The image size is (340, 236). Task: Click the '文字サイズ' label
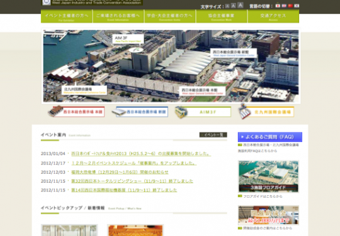[x=212, y=7]
